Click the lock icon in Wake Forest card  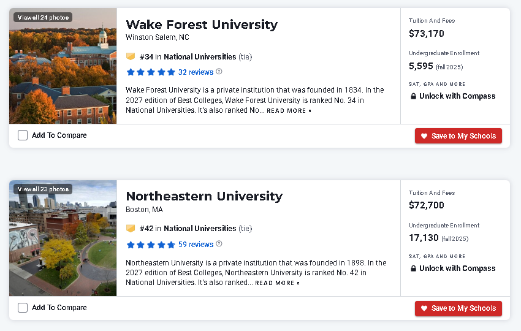413,96
